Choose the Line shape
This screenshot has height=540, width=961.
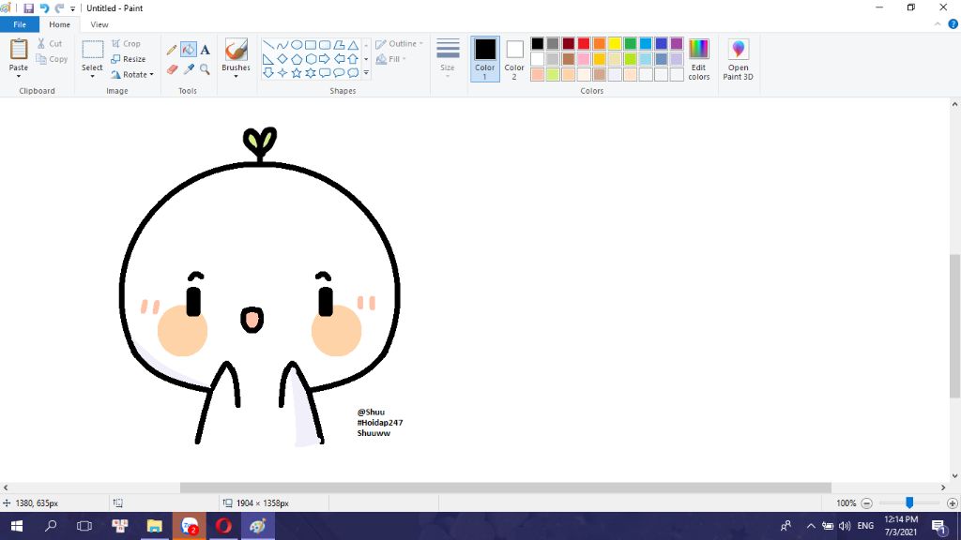click(267, 45)
